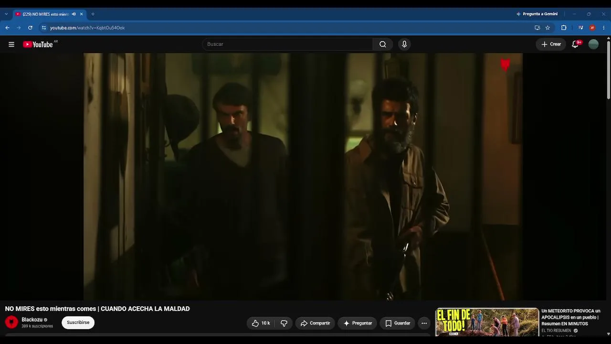Viewport: 611px width, 344px height.
Task: Open the meteorito apocalipsis video title
Action: (571, 317)
